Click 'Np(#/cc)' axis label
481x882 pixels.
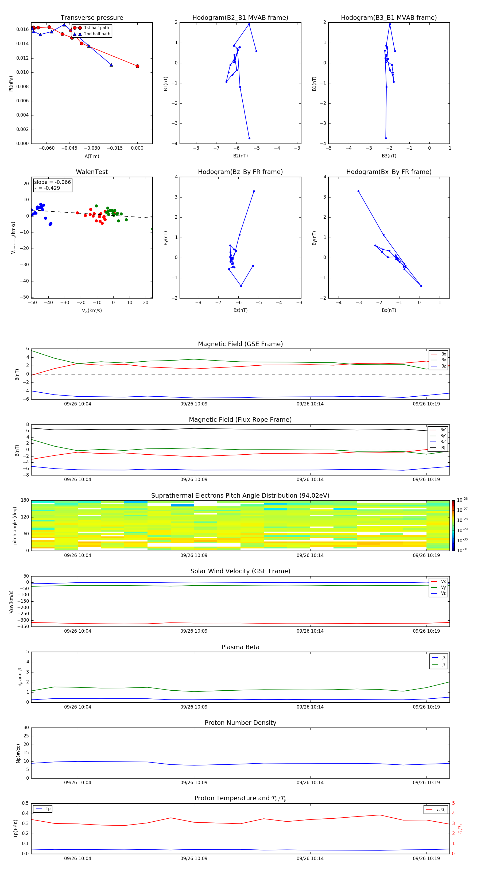pos(18,753)
